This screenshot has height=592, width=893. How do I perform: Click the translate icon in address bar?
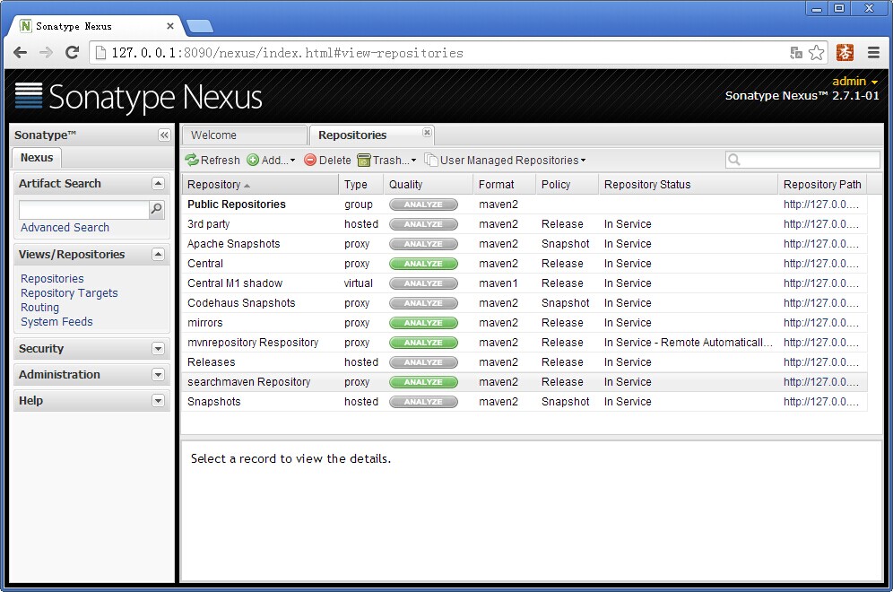[x=795, y=53]
